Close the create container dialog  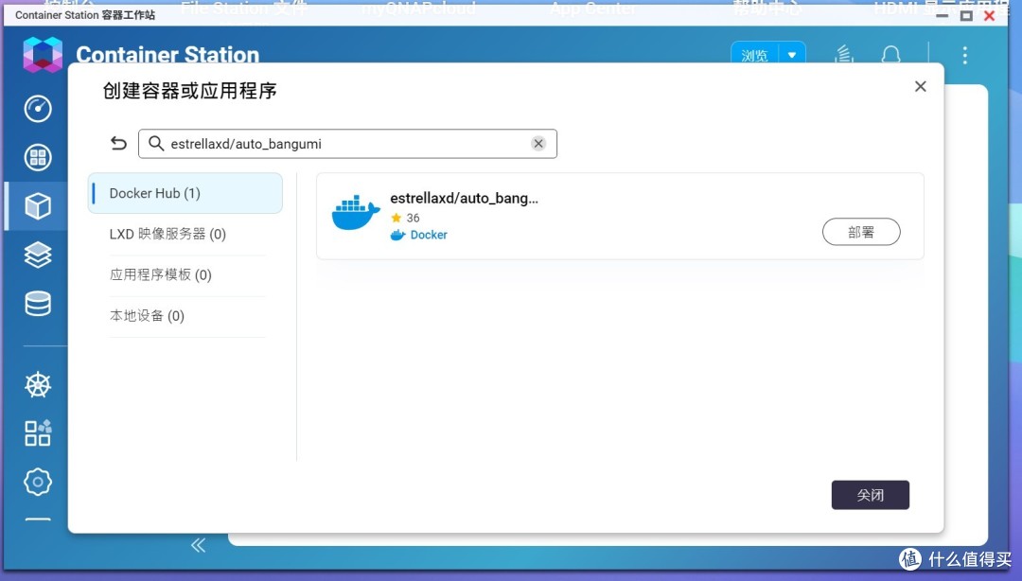[x=921, y=87]
